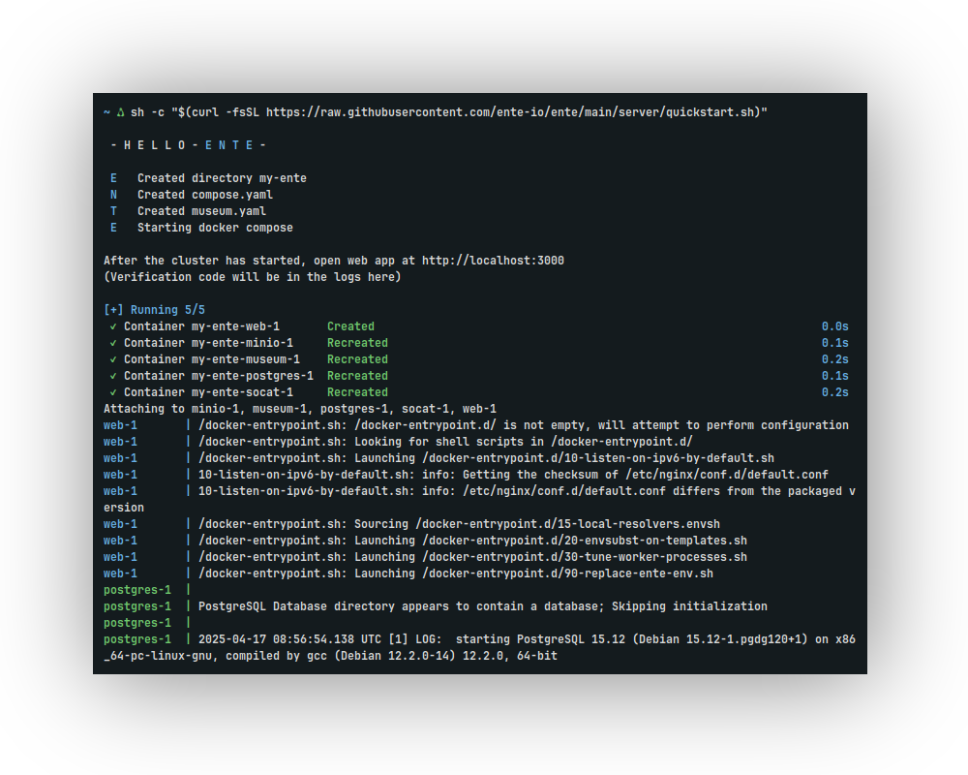
Task: Click the checkmark beside Container my-ente-postgres-1
Action: tap(113, 376)
